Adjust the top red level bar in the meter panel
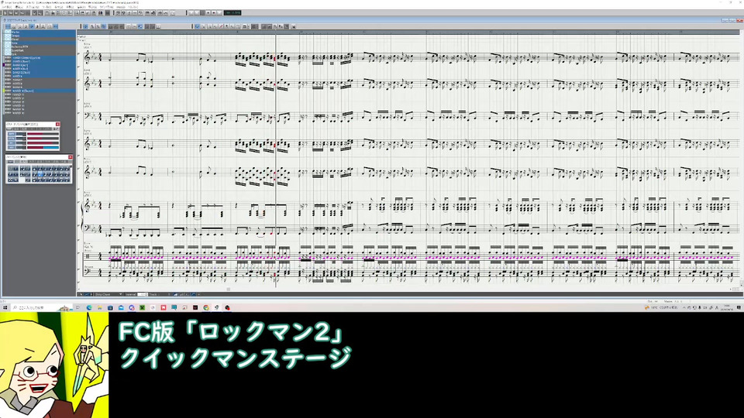Image resolution: width=744 pixels, height=418 pixels. [x=43, y=134]
